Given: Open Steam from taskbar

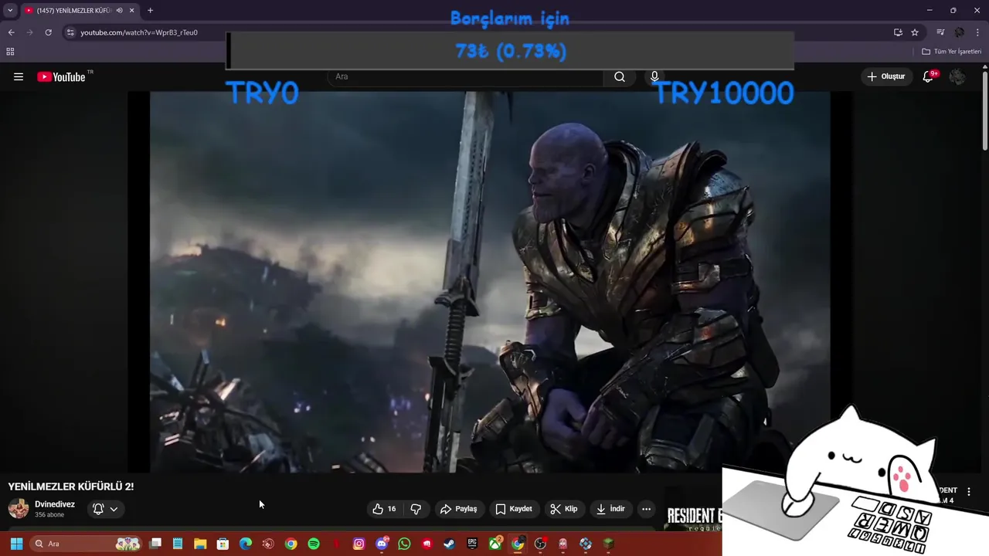Looking at the screenshot, I should click(x=450, y=544).
